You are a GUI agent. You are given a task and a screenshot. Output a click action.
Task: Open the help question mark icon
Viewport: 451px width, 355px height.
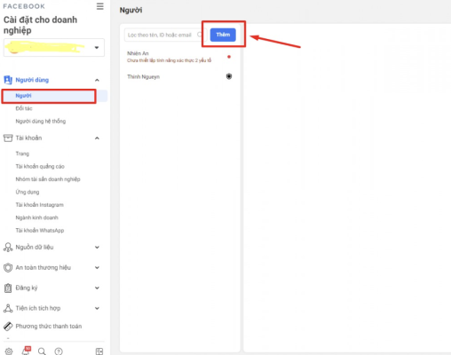click(x=59, y=351)
